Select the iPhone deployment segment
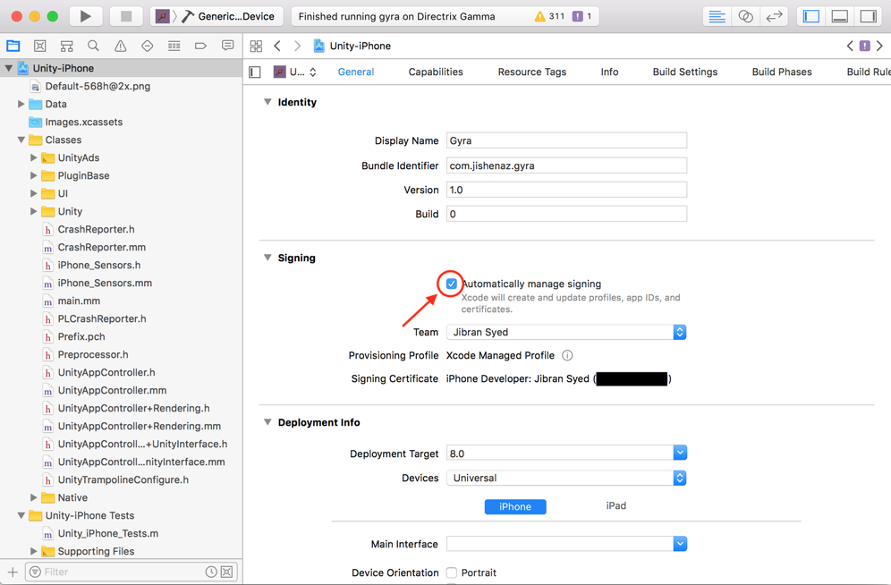 [x=515, y=506]
